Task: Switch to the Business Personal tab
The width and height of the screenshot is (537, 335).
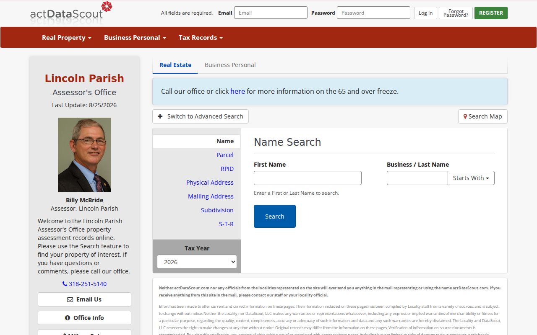Action: 230,65
